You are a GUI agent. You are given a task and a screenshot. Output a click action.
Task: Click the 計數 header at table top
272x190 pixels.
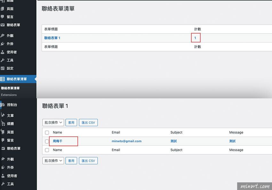pos(197,29)
